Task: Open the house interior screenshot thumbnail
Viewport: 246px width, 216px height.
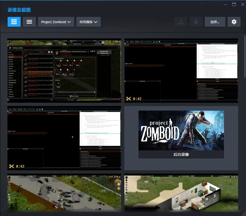Action: (181, 192)
